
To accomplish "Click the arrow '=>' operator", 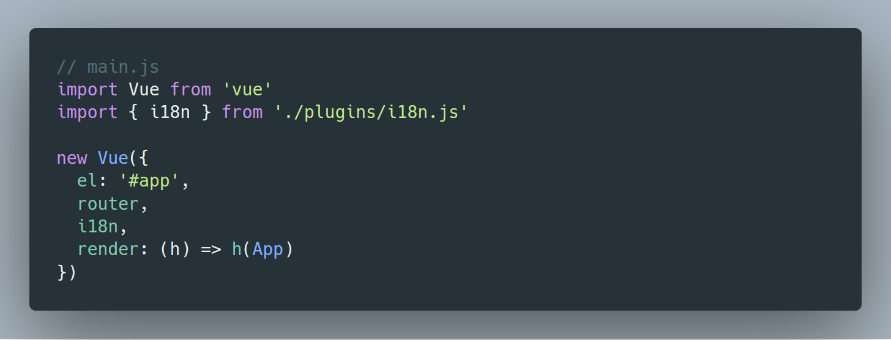I will click(211, 250).
